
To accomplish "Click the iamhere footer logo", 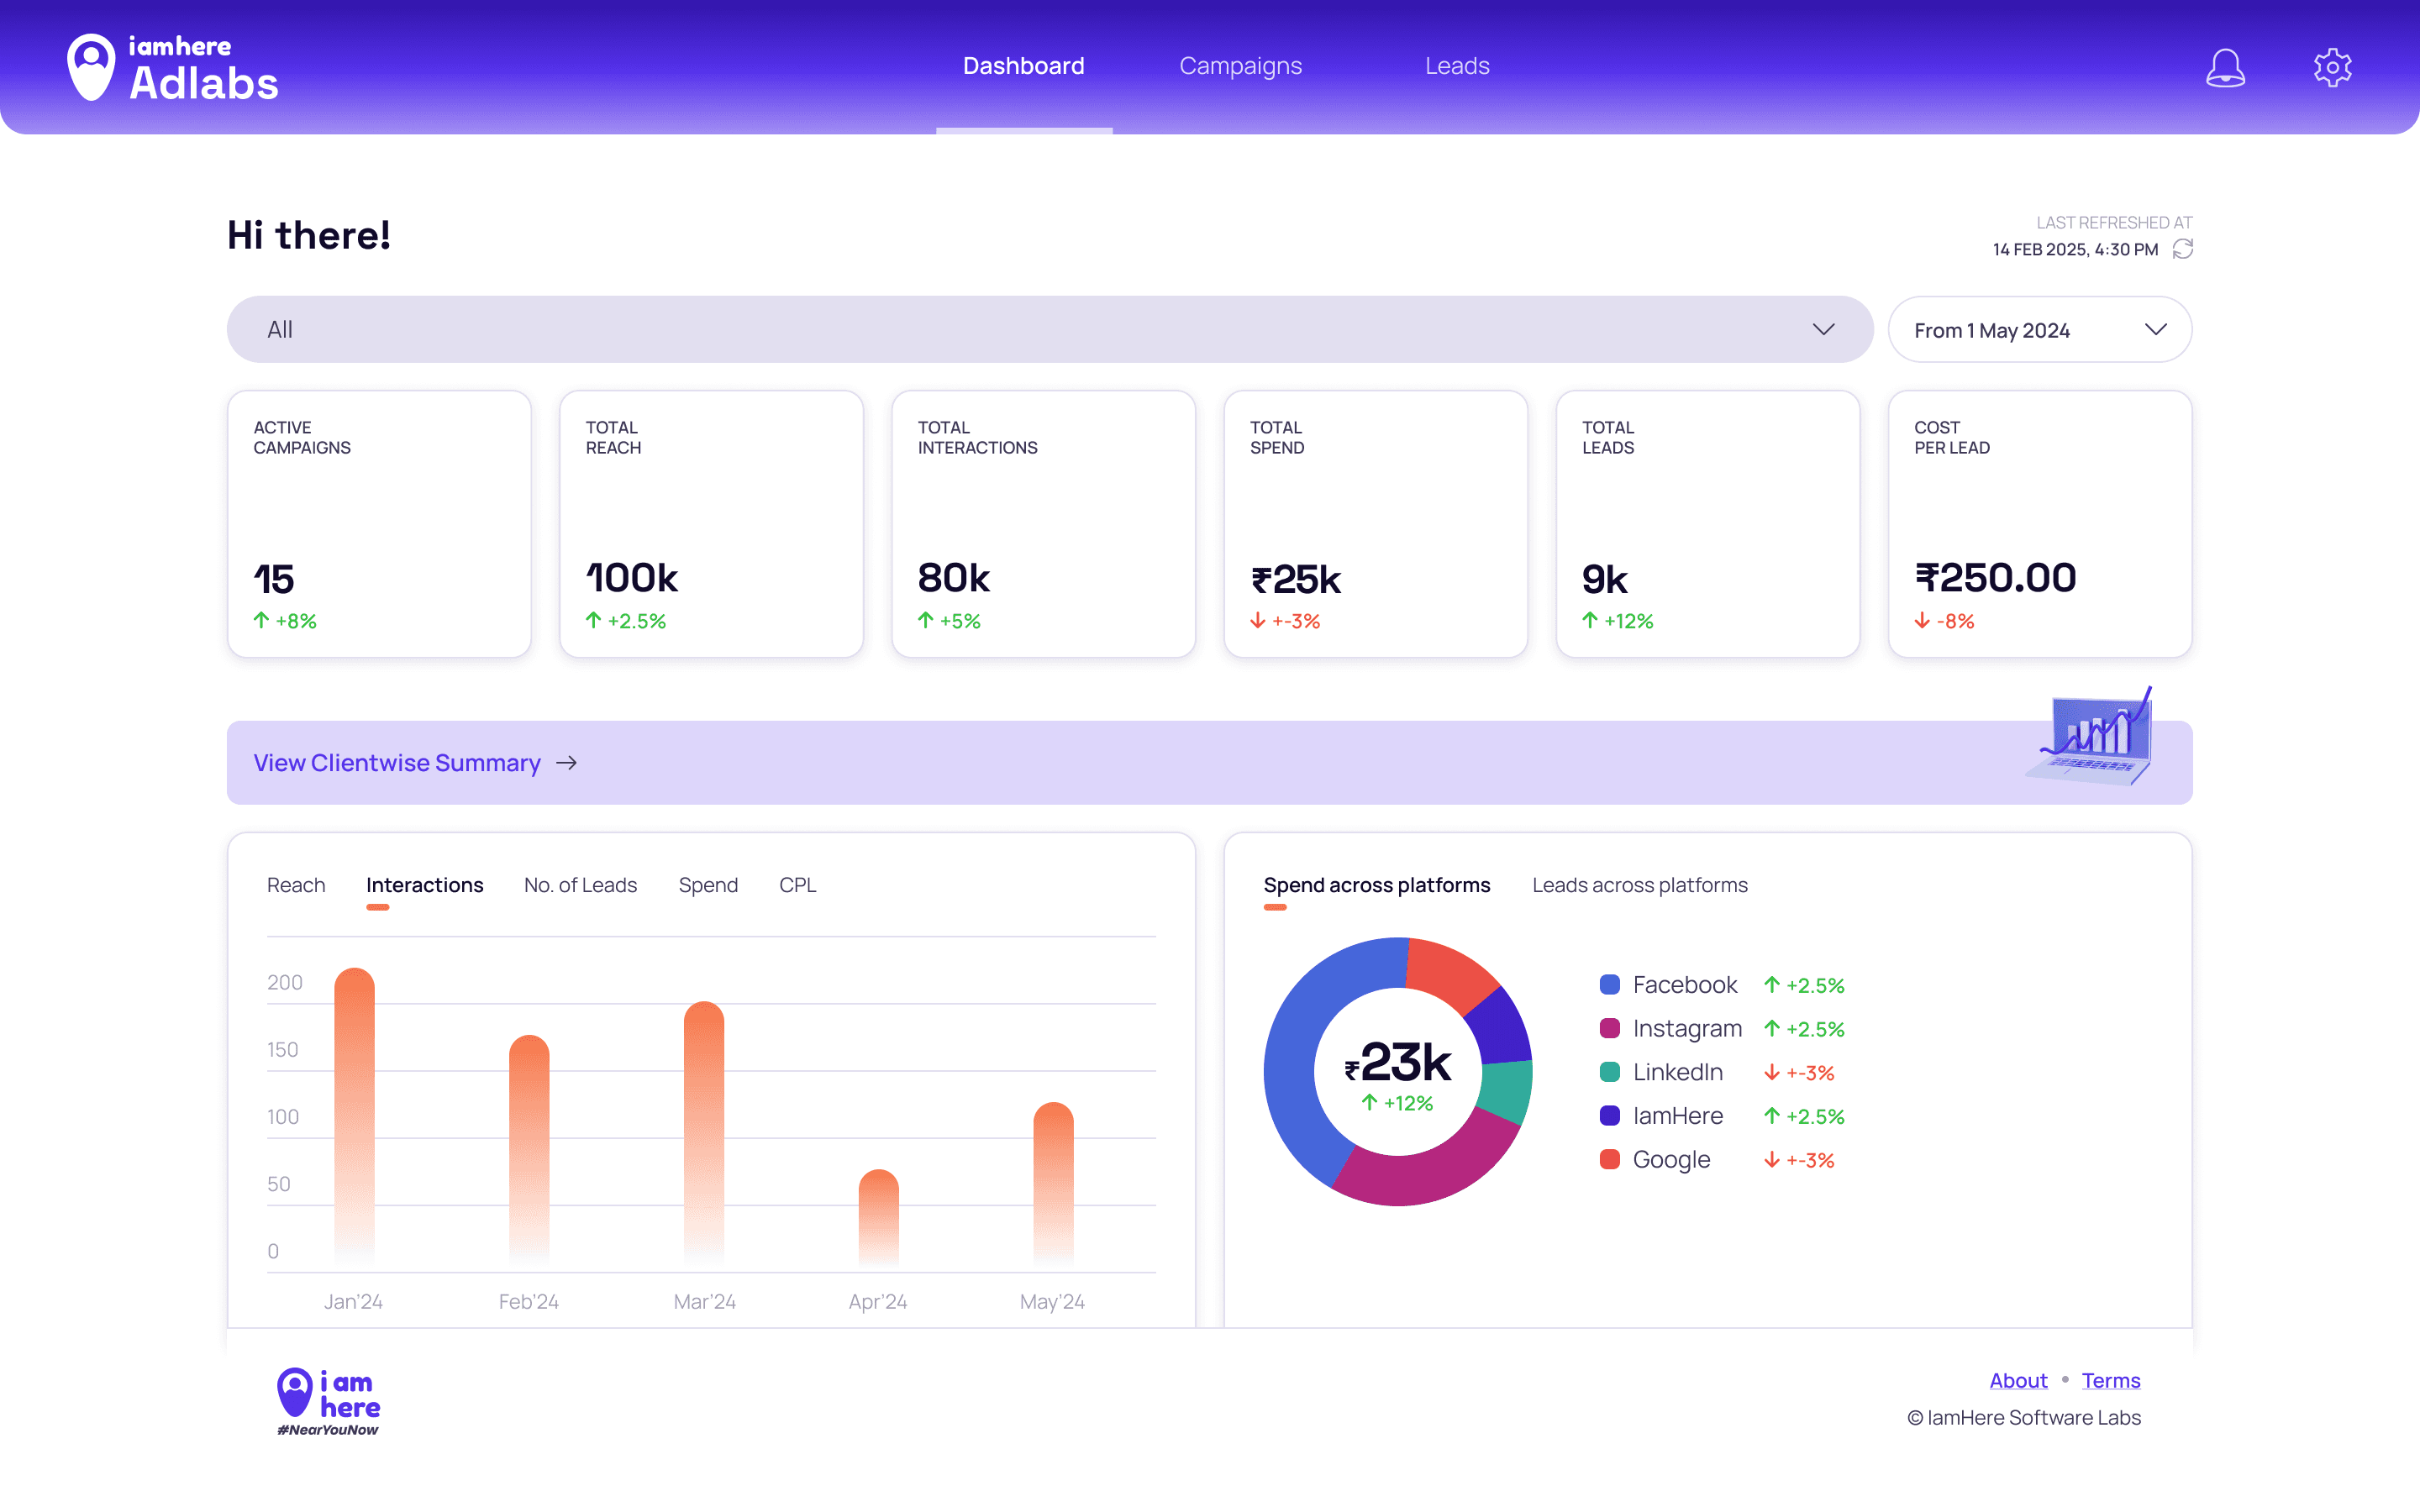I will [x=328, y=1401].
